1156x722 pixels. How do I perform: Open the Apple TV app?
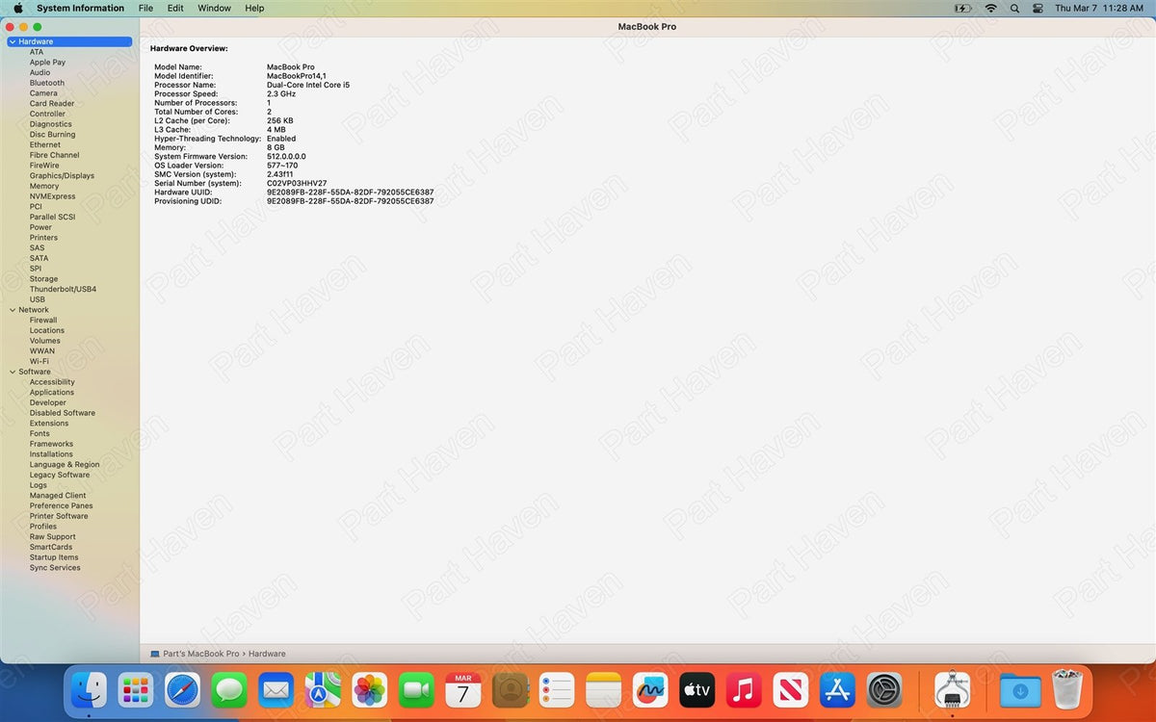pos(696,689)
